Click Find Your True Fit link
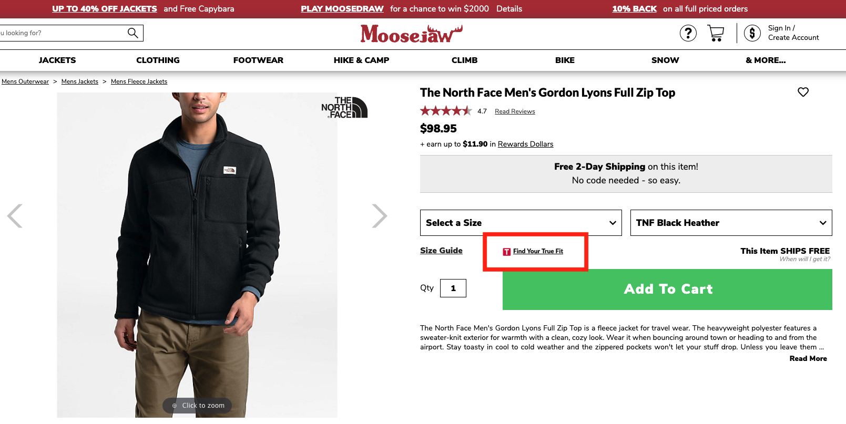The image size is (846, 424). point(537,251)
